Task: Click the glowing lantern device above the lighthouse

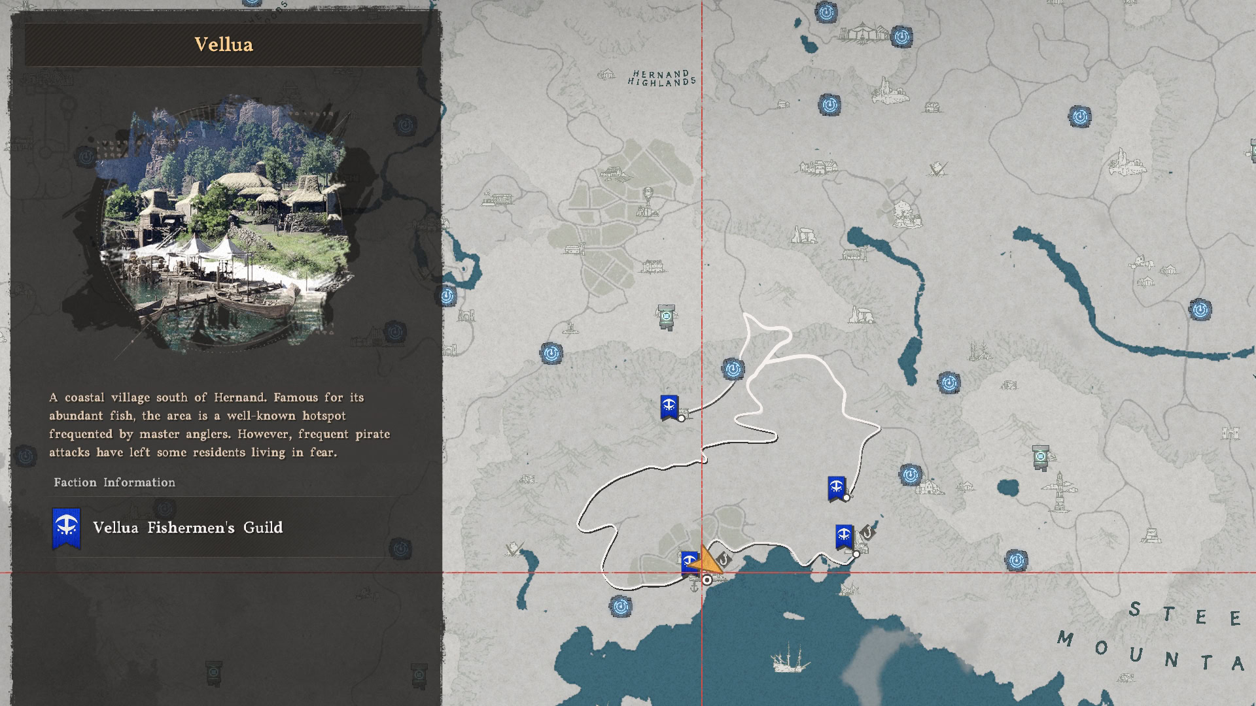Action: [x=1040, y=457]
